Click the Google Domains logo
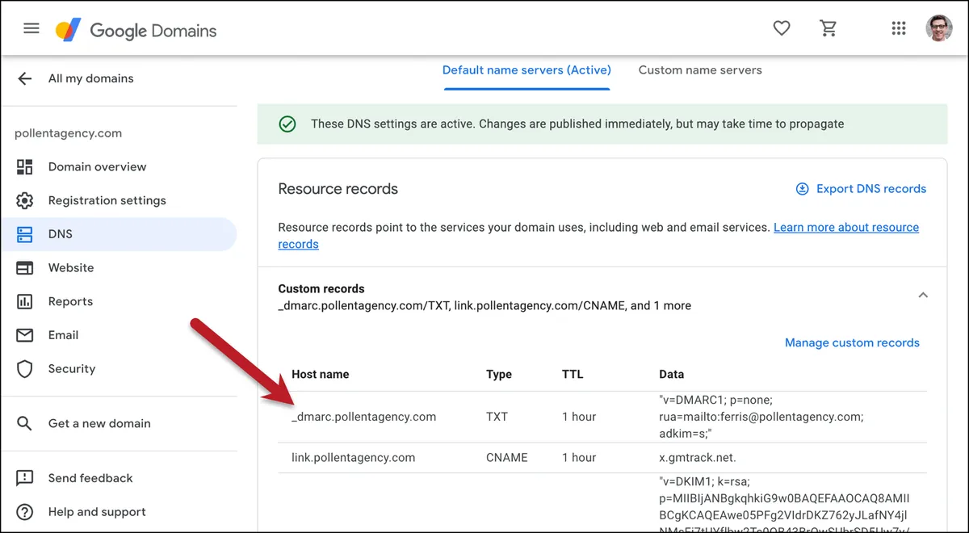This screenshot has width=969, height=533. coord(136,31)
